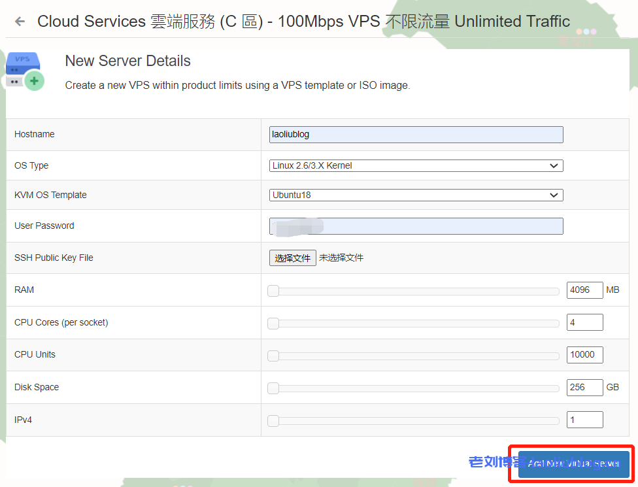The image size is (638, 487).
Task: Click the IPv4 count value box
Action: point(584,420)
